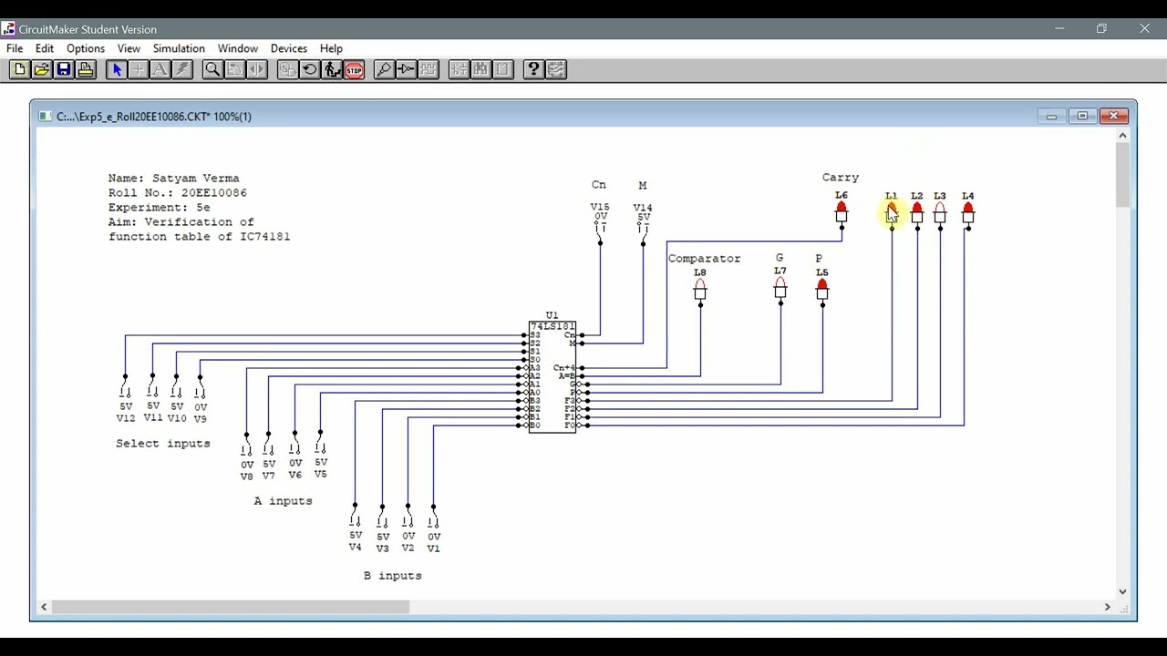The image size is (1167, 656).
Task: Open the Window menu
Action: point(237,48)
